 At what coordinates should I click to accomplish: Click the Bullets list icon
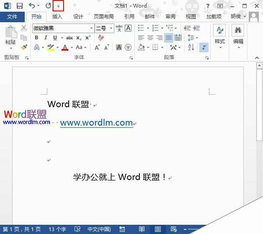pyautogui.click(x=141, y=28)
